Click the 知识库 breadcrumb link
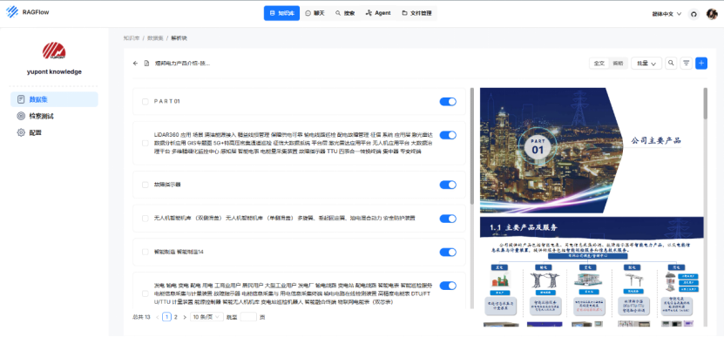 (x=132, y=37)
